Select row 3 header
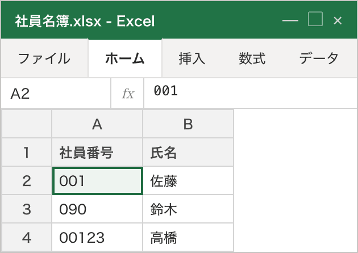 tap(27, 209)
